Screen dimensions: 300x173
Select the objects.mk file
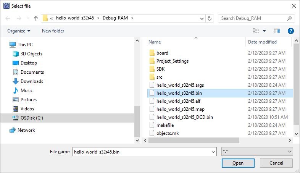pyautogui.click(x=168, y=133)
